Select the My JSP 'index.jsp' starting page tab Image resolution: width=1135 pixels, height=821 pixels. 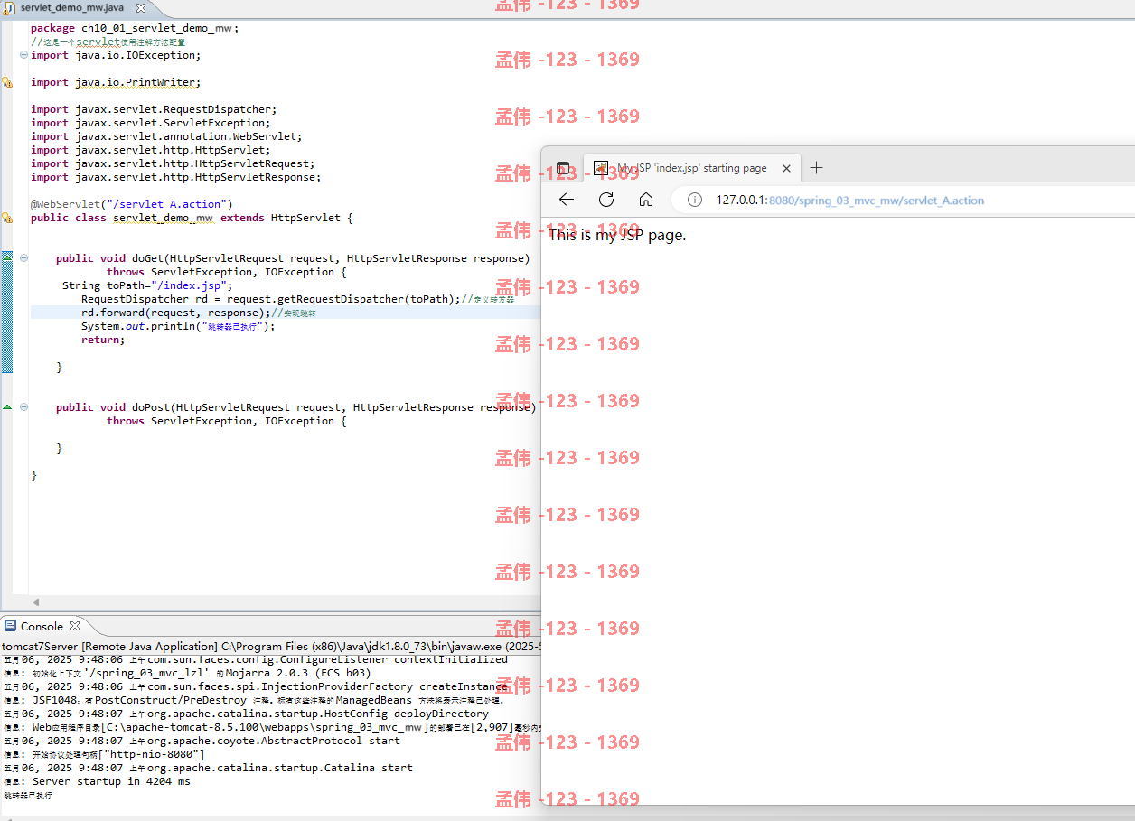pos(691,168)
